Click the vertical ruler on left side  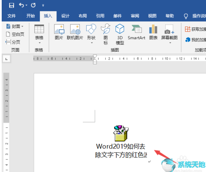click(6, 122)
